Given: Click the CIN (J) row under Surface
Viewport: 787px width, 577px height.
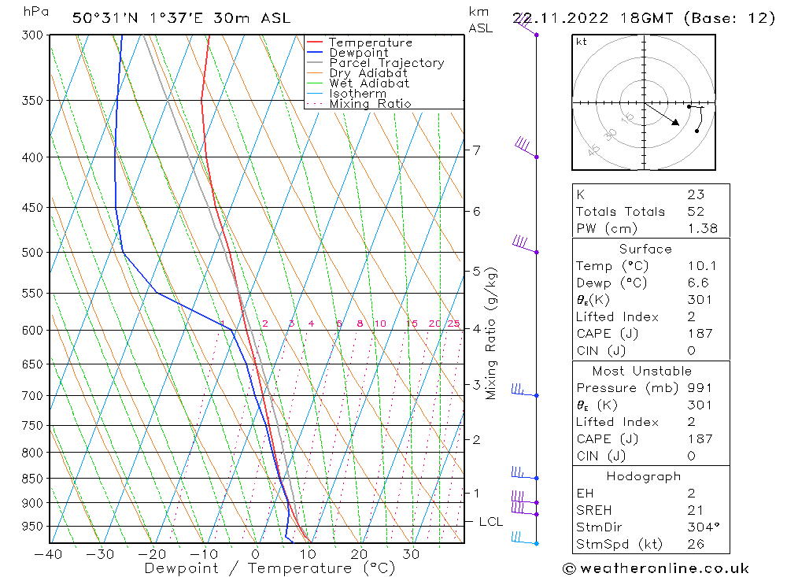Looking at the screenshot, I should click(651, 351).
